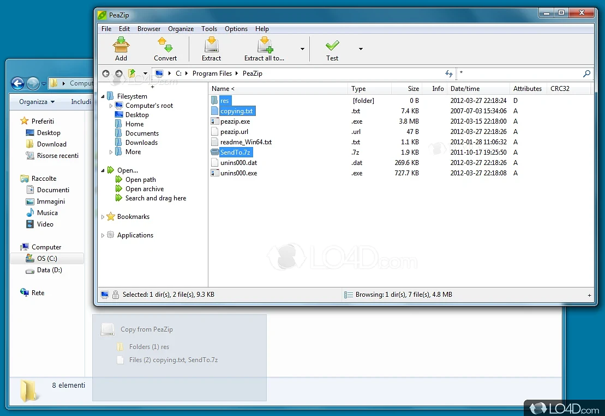Click the Convert toolbar icon
Image resolution: width=605 pixels, height=416 pixels.
165,45
